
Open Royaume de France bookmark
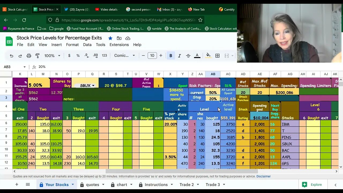[19, 28]
